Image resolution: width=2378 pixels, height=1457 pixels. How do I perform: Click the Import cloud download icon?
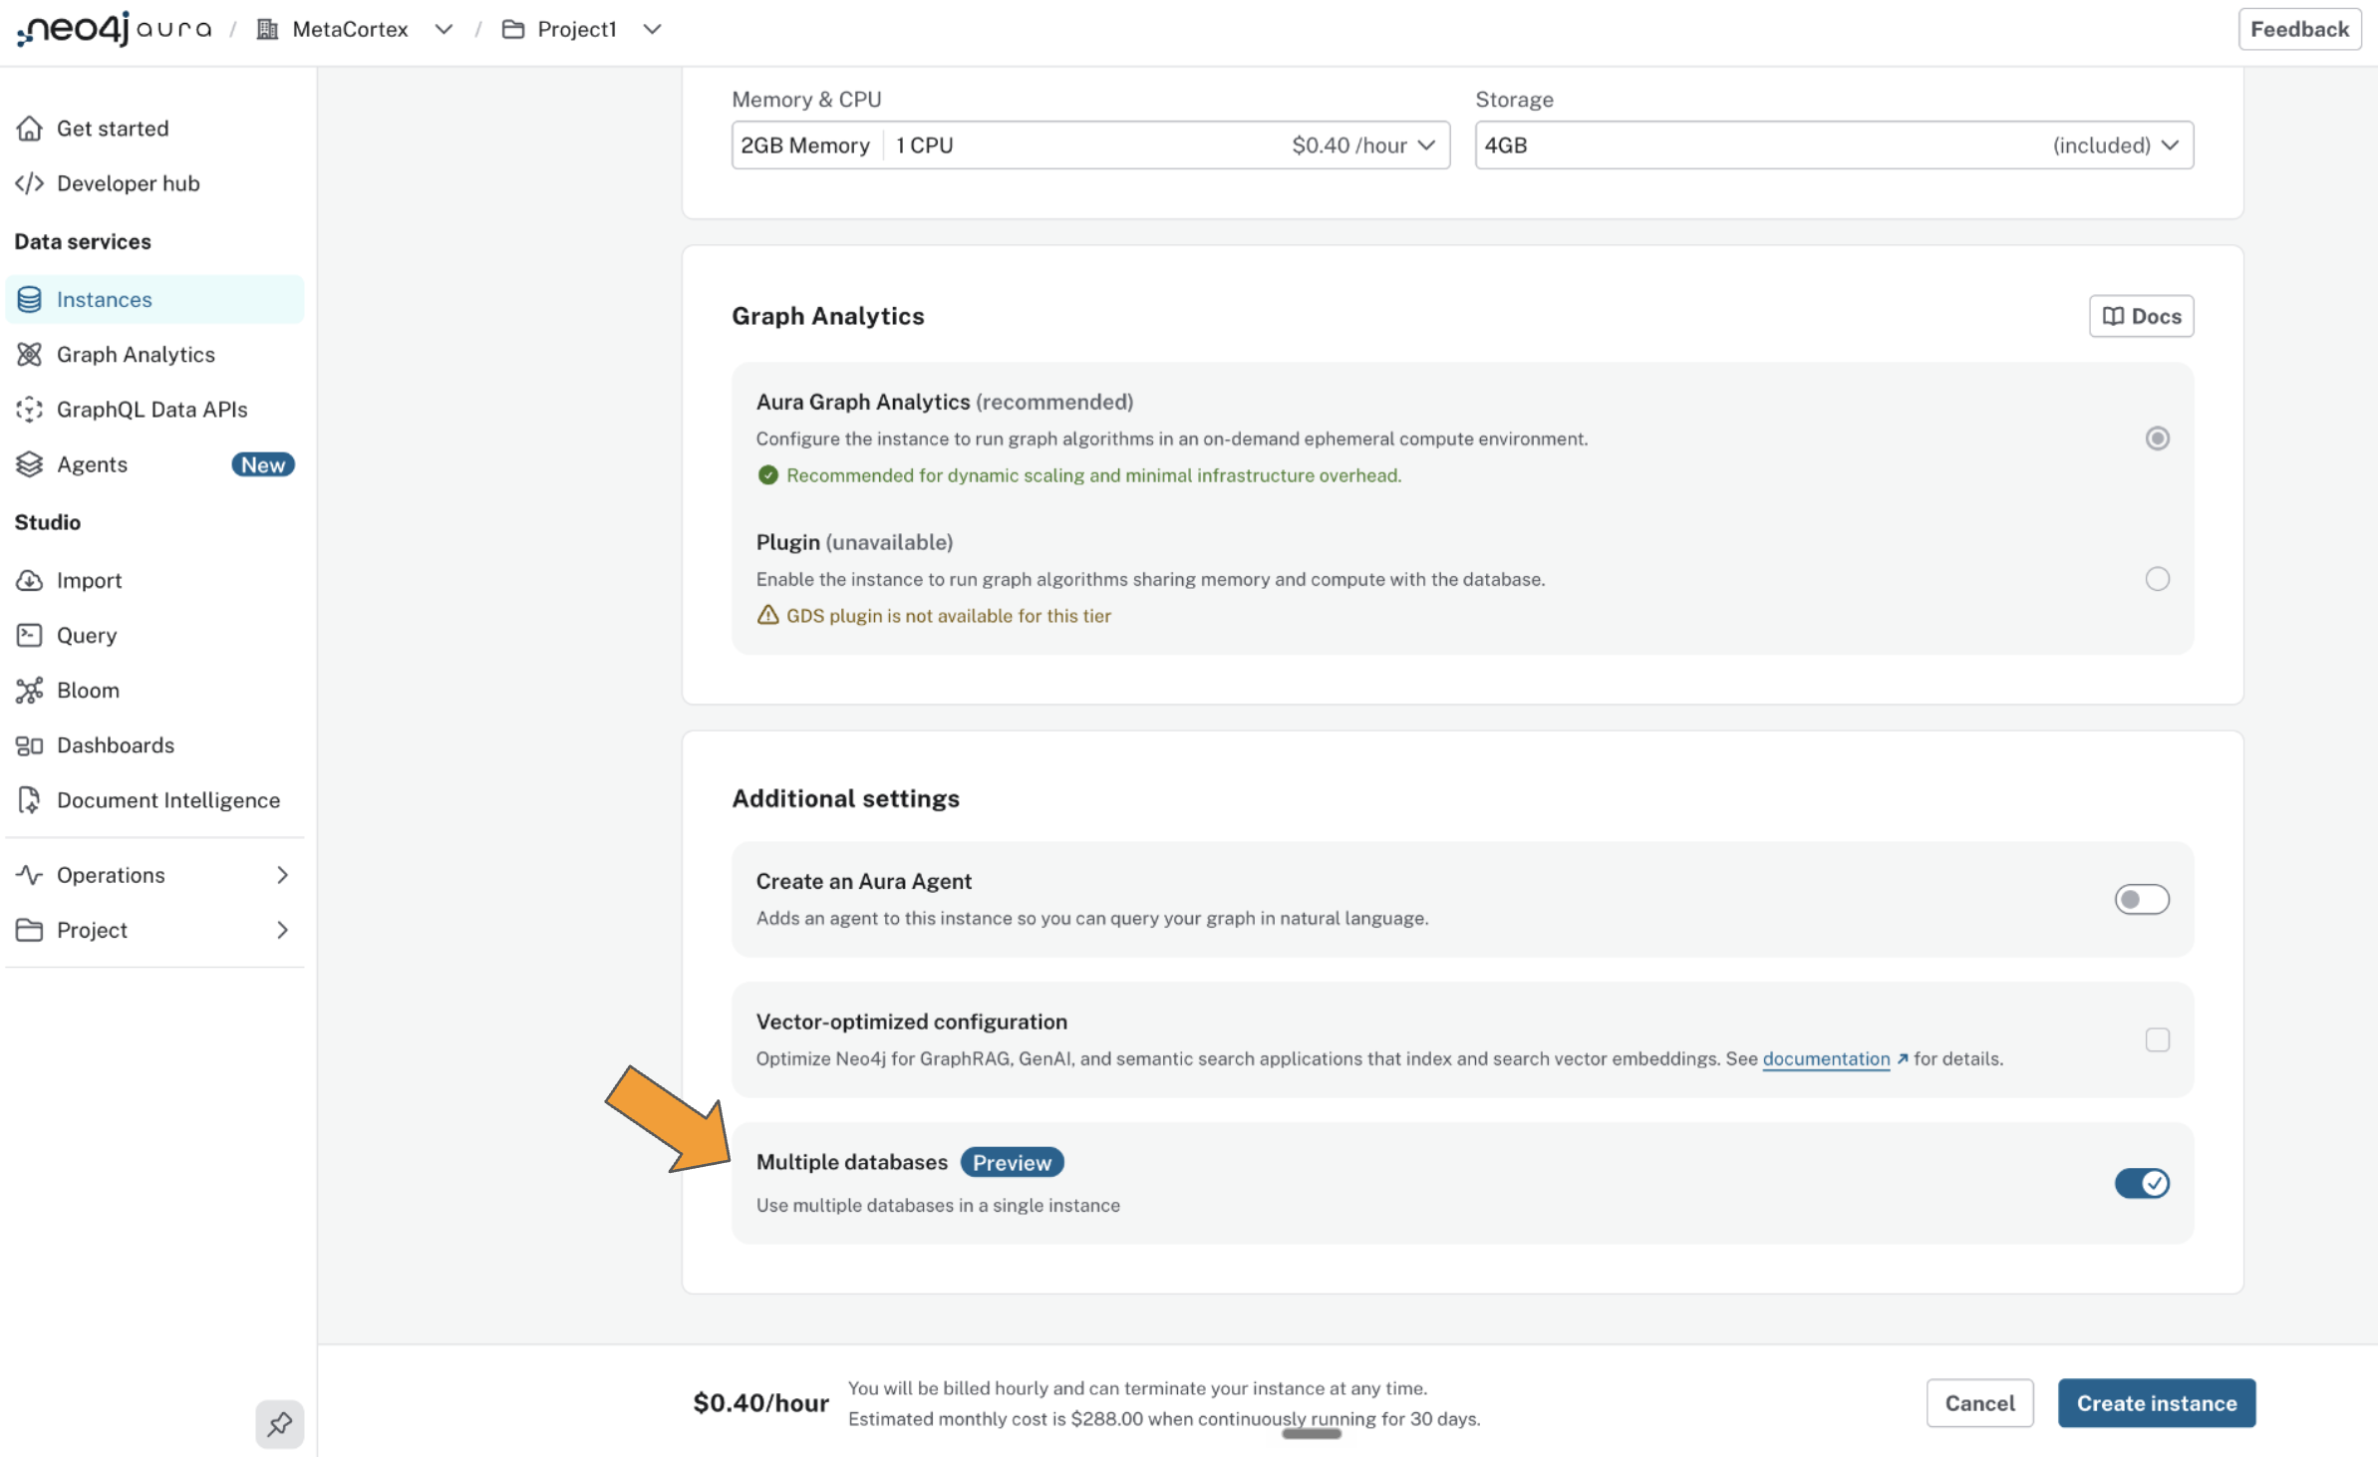[x=30, y=580]
